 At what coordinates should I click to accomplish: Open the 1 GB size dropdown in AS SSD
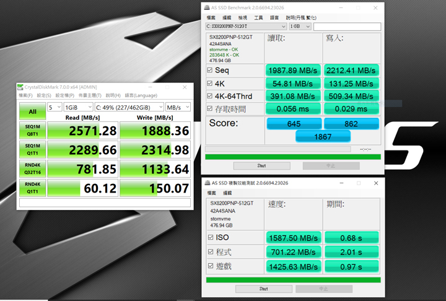[x=300, y=27]
